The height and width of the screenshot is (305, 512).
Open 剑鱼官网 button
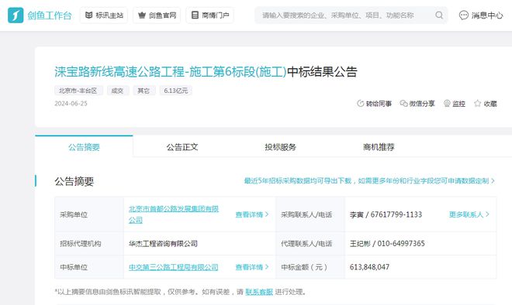[157, 15]
